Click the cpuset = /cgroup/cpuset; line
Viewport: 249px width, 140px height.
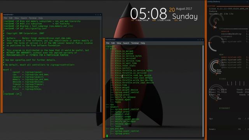pos(28,72)
